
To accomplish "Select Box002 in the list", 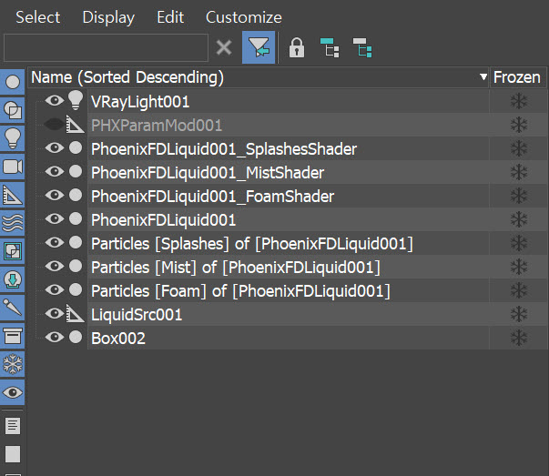I will tap(118, 338).
